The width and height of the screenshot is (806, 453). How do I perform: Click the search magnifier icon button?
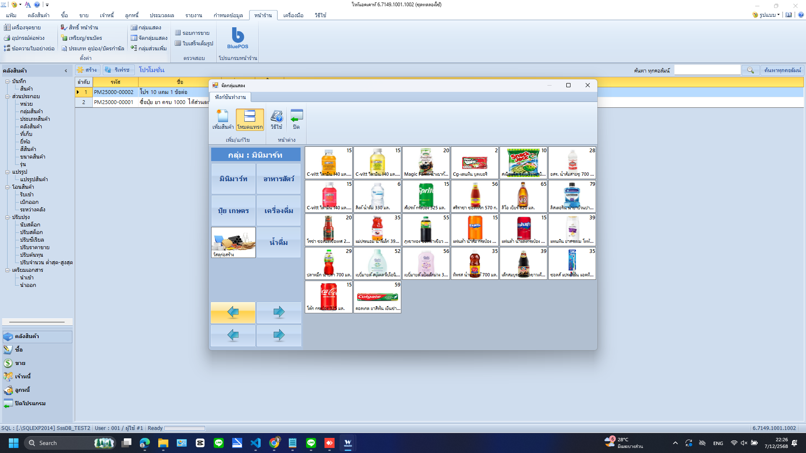(751, 70)
